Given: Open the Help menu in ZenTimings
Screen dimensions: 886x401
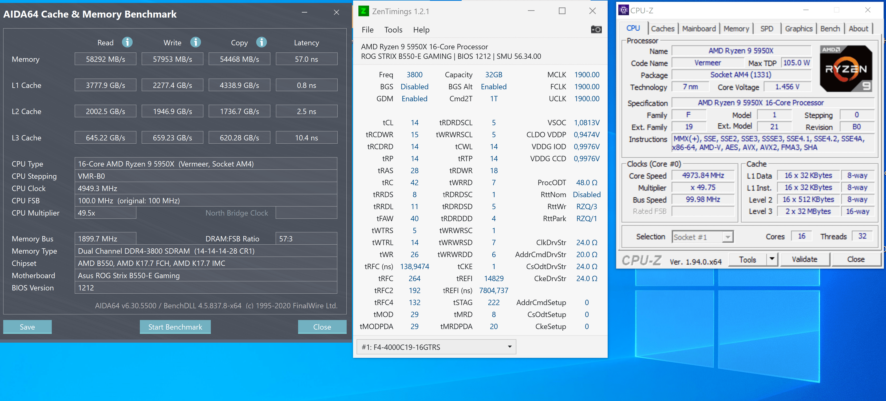Looking at the screenshot, I should pyautogui.click(x=421, y=30).
